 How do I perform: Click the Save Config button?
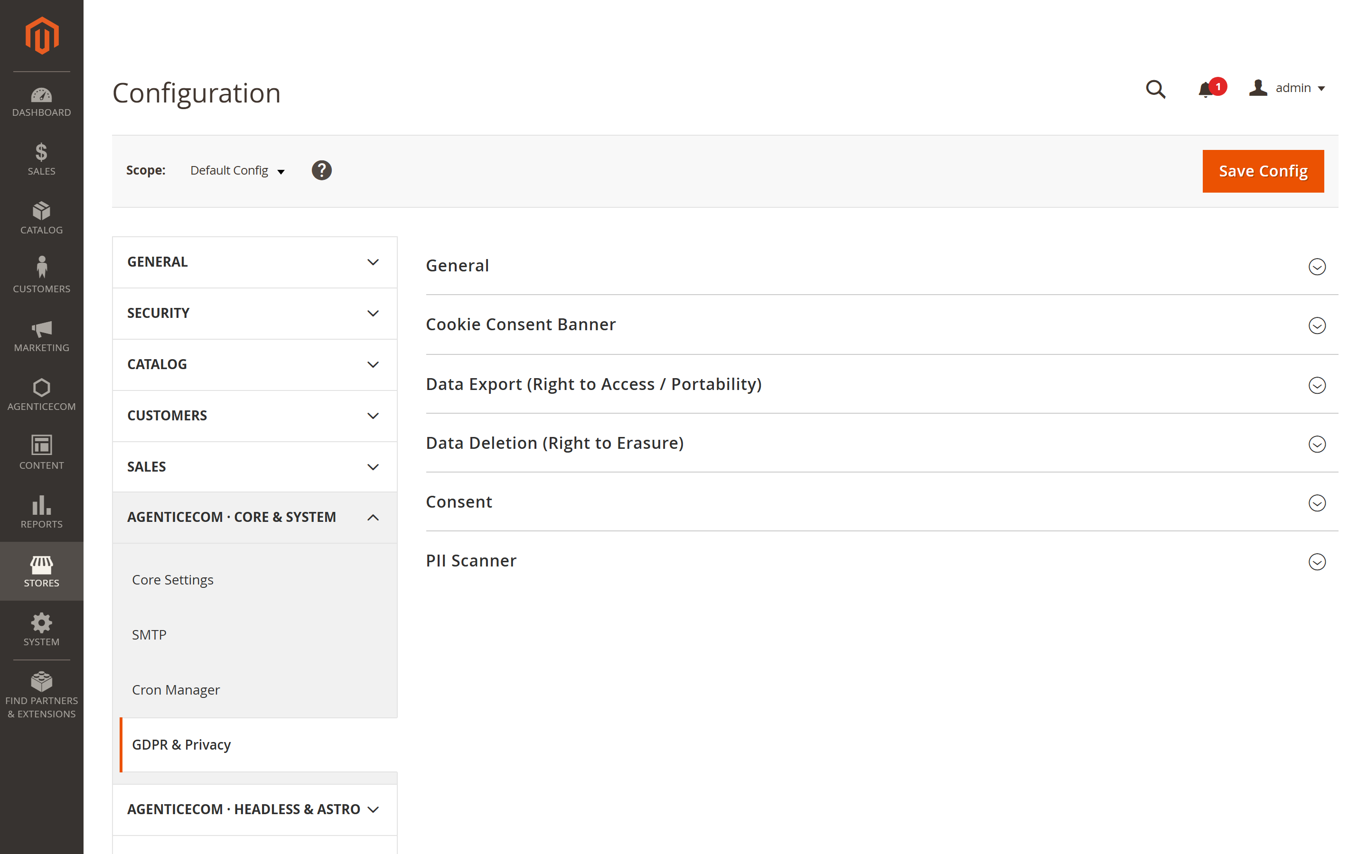pos(1263,171)
